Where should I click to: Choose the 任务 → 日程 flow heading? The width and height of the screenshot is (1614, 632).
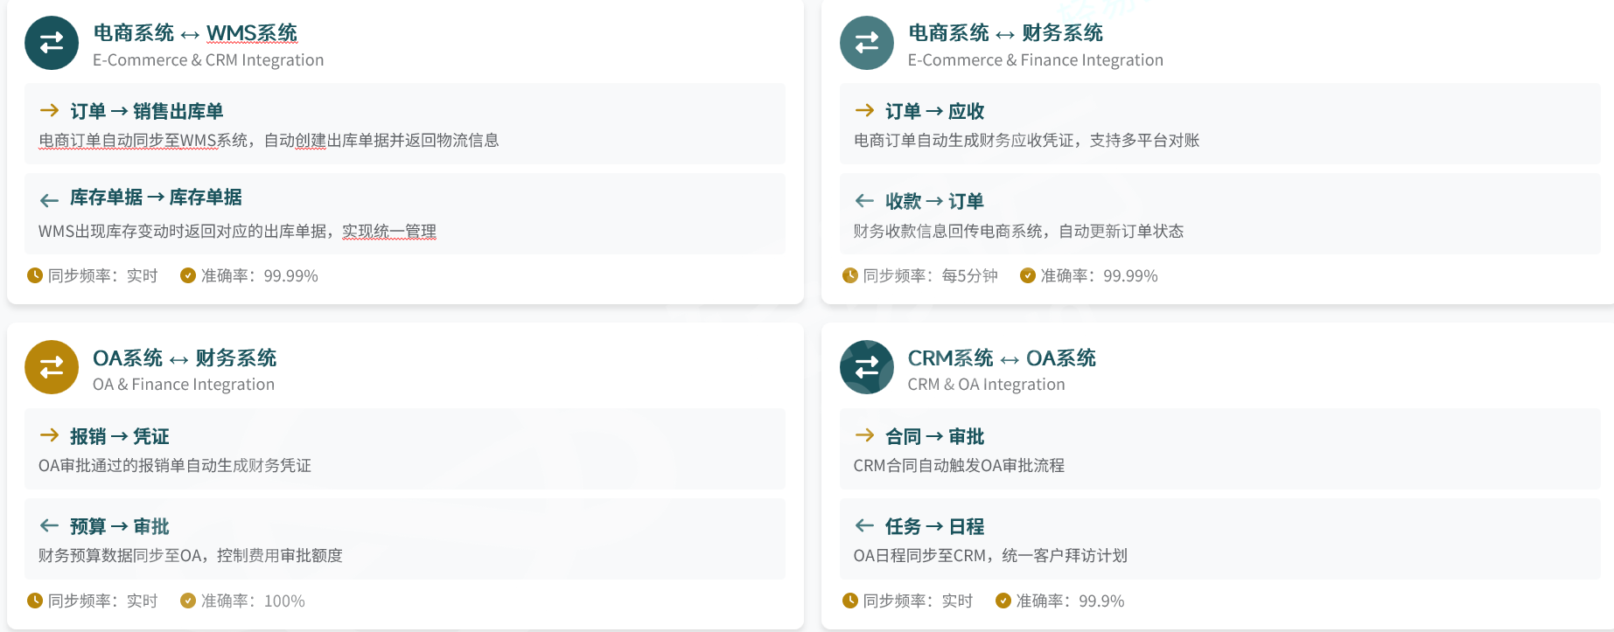click(x=933, y=526)
